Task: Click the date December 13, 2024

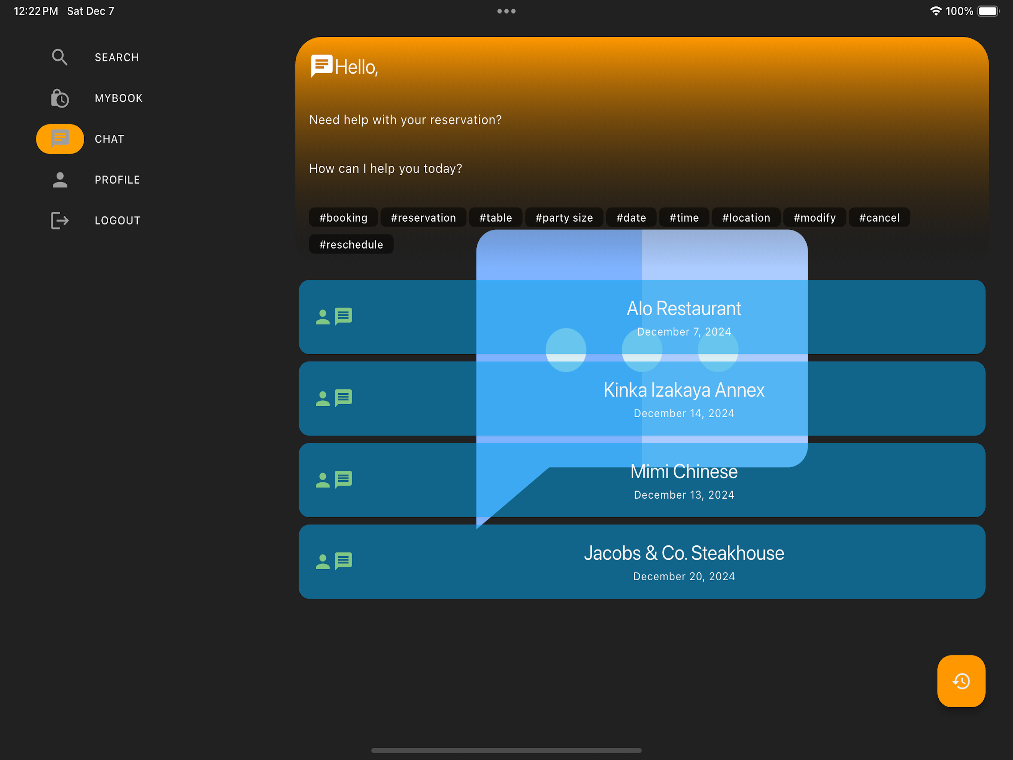Action: point(684,495)
